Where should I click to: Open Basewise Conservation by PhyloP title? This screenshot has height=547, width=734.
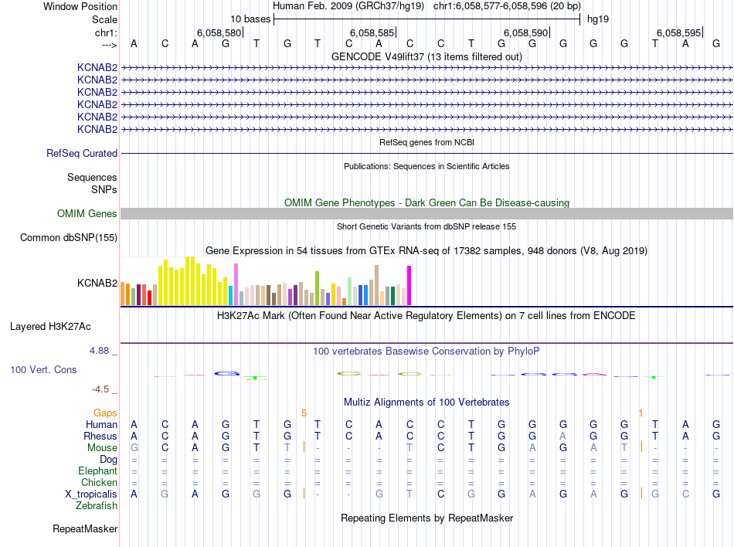tap(426, 351)
